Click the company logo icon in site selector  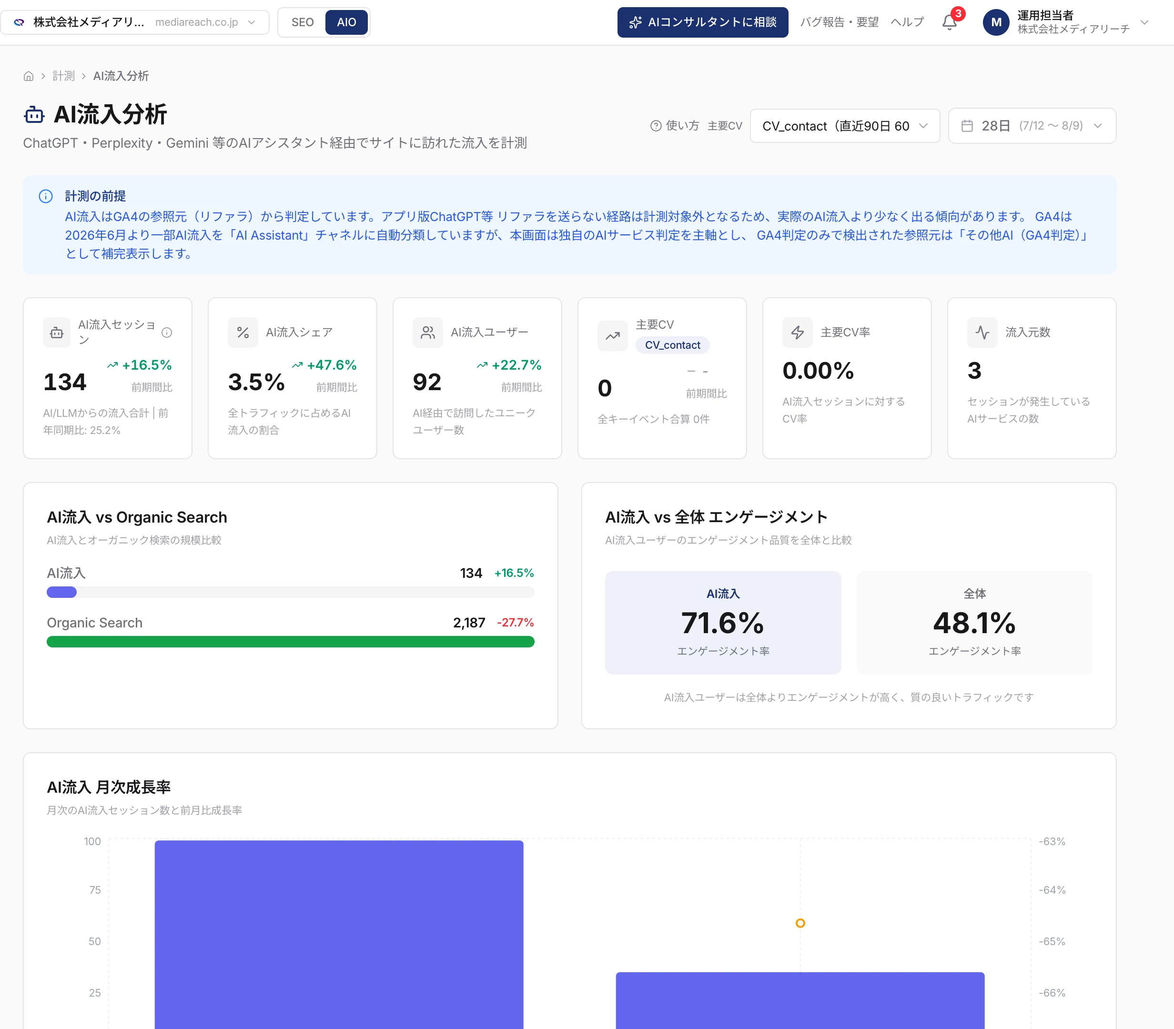19,22
